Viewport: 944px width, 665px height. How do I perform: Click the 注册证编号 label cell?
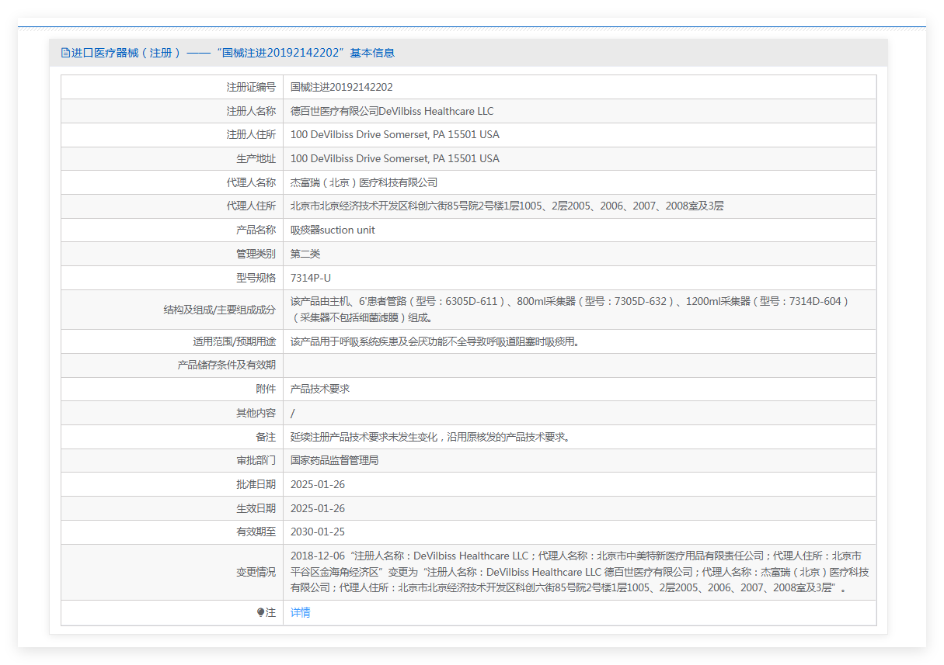(251, 87)
